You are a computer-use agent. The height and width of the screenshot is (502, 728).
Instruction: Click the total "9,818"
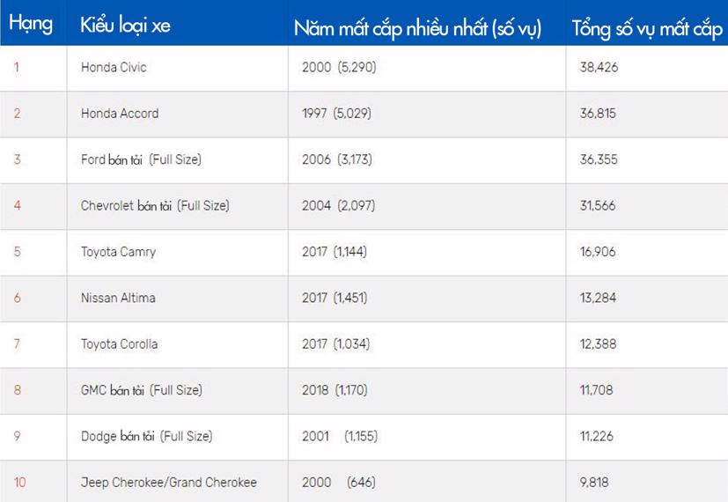[x=594, y=483]
